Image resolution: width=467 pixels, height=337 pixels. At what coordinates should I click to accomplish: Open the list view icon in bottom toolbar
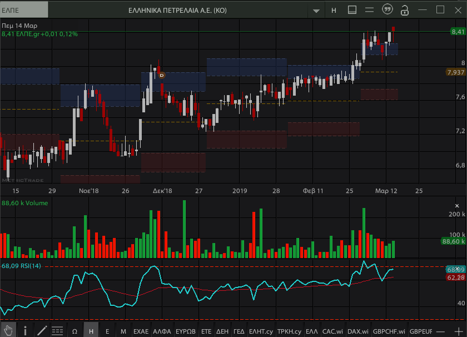tap(57, 331)
